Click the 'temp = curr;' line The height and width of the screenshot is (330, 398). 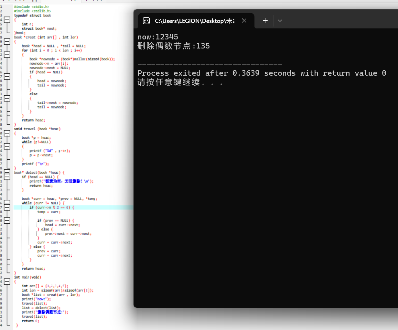pyautogui.click(x=49, y=212)
